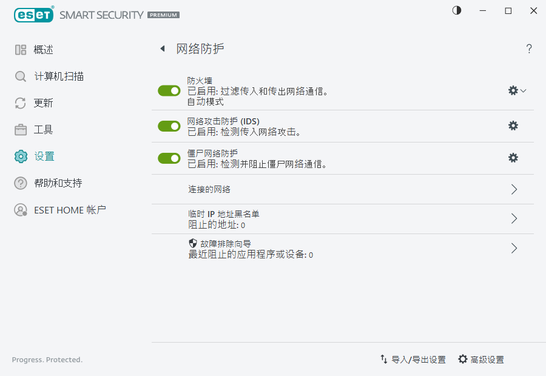The image size is (546, 376).
Task: Open the 工具 section icon
Action: click(x=20, y=130)
